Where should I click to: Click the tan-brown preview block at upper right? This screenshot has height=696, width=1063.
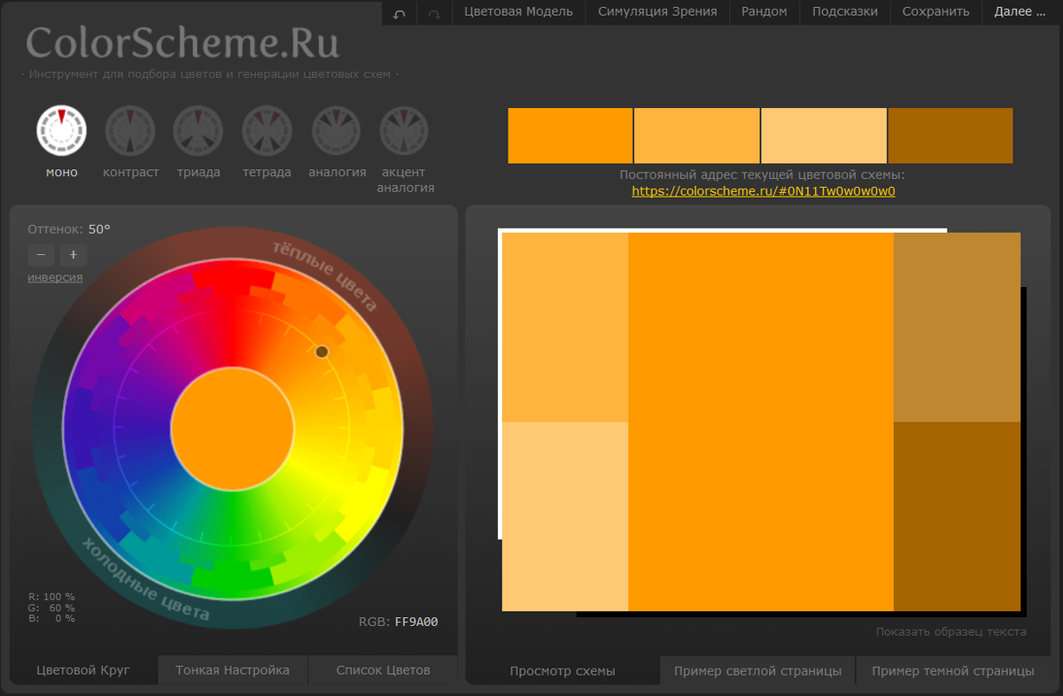958,328
